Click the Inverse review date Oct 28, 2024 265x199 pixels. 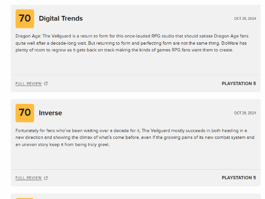245,113
